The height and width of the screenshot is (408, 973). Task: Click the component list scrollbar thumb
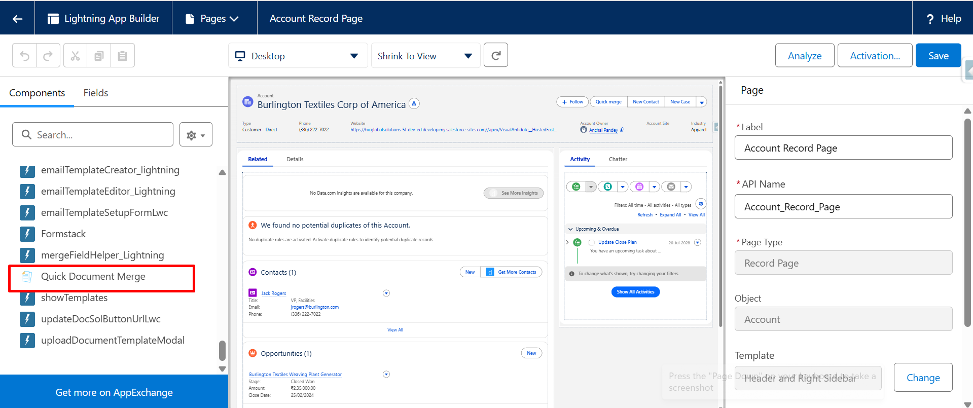[222, 350]
